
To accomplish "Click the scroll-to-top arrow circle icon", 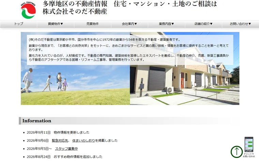I will 237,151.
